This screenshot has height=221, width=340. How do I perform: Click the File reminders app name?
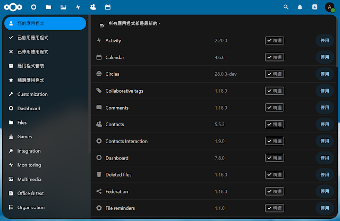tap(120, 208)
